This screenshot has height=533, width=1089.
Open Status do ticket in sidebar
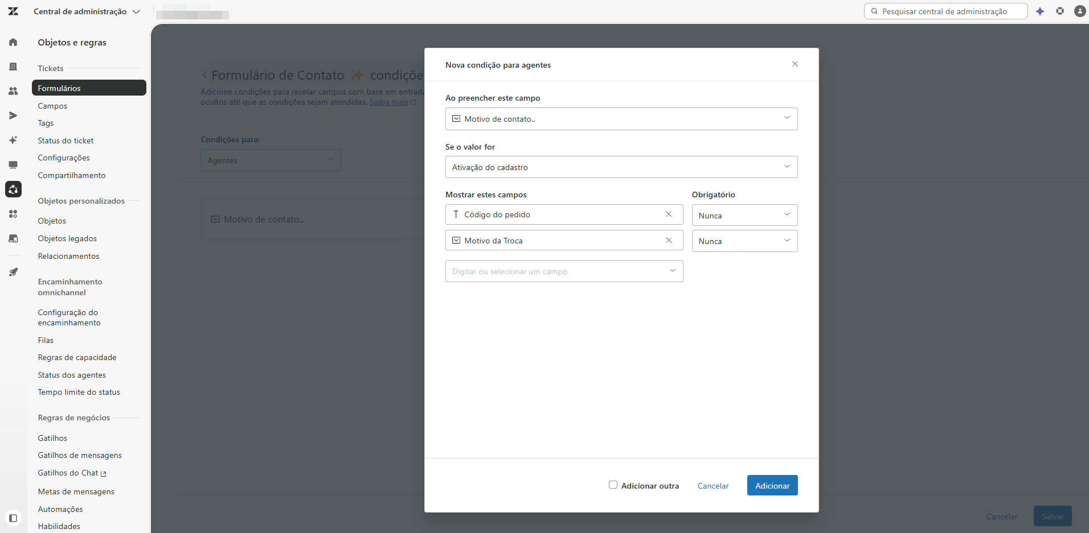click(x=65, y=141)
